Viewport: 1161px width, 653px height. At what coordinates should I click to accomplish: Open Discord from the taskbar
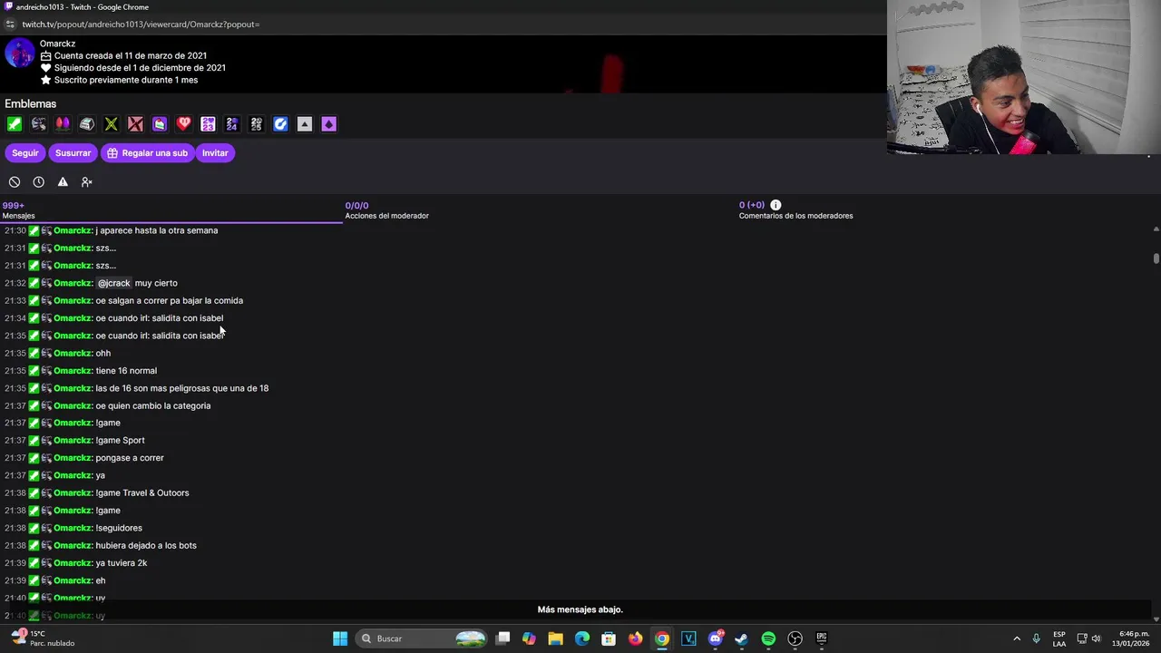click(x=716, y=638)
